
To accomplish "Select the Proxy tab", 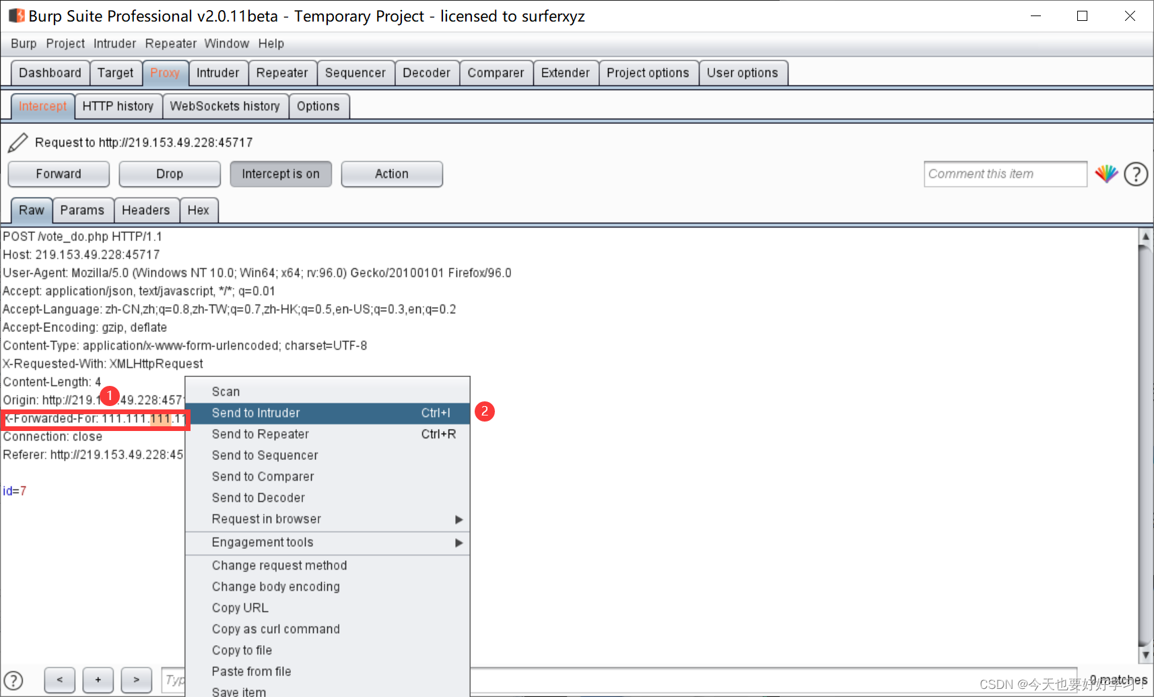I will pos(165,73).
